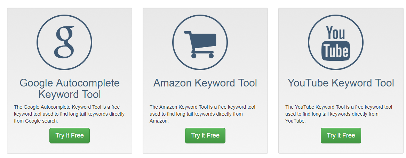Viewport: 406px width, 158px height.
Task: Click the YouTube logo circle icon
Action: (x=336, y=42)
